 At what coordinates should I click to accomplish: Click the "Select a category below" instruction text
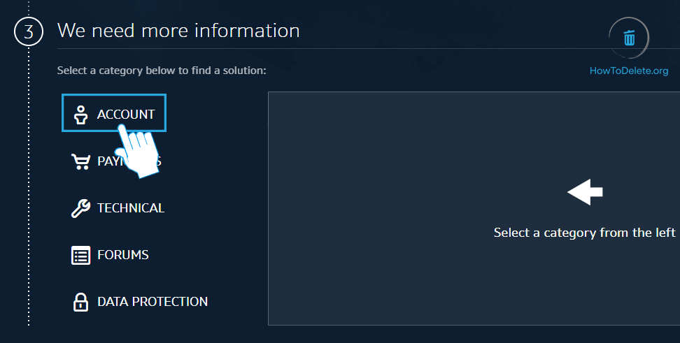[x=162, y=71]
